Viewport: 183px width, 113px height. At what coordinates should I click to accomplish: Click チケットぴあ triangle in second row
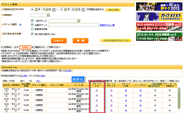126,95
